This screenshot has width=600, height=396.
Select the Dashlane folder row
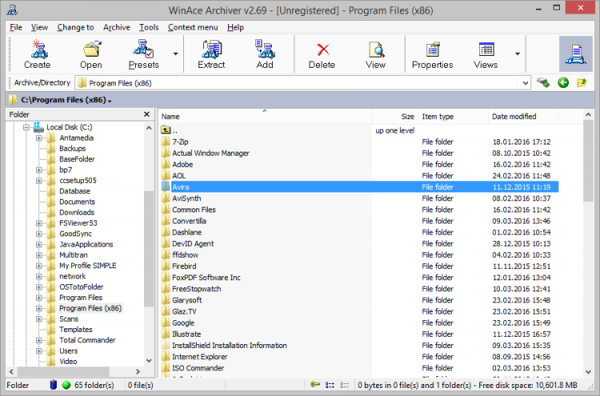[359, 232]
